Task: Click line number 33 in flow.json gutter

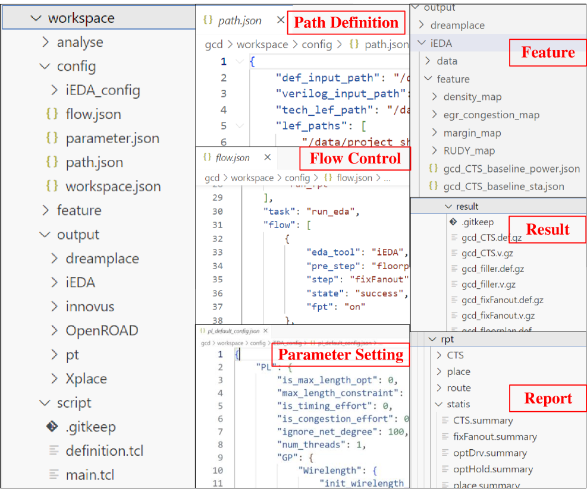Action: coord(217,252)
